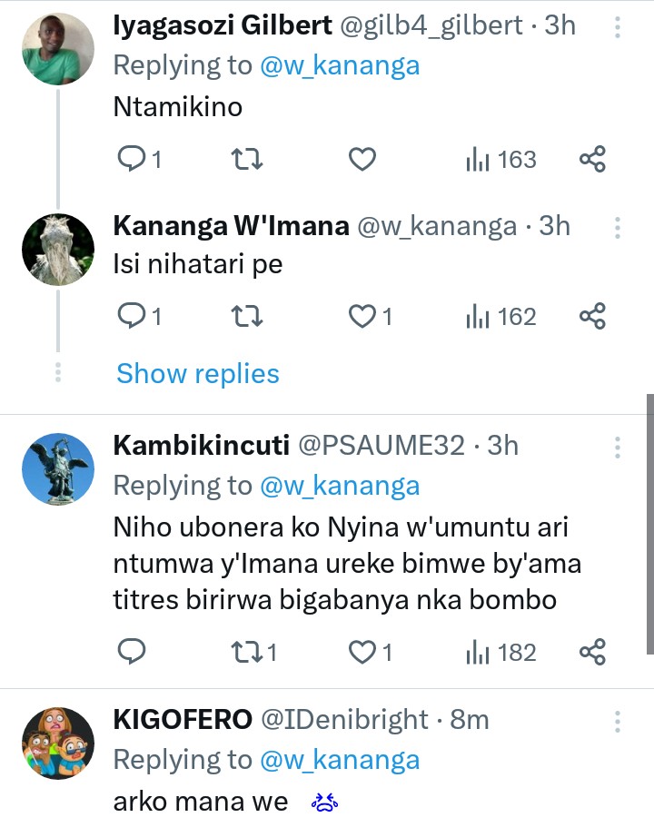Screen dimensions: 654x837
Task: Open KIGOFERO's profile from username
Action: [x=182, y=720]
